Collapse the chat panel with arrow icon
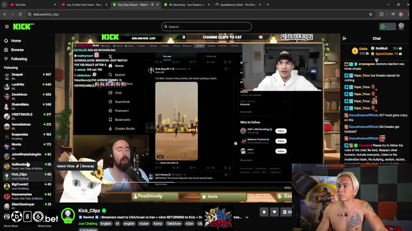 (344, 38)
